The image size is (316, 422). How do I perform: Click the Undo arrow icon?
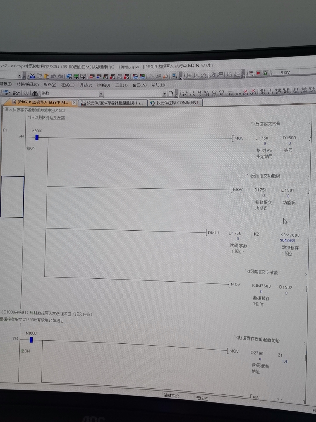click(x=53, y=76)
